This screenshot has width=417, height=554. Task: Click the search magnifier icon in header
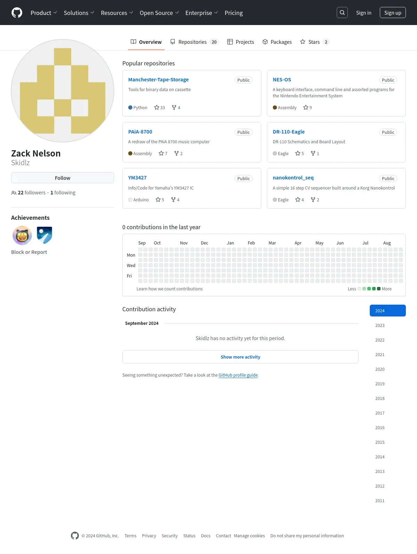(x=342, y=13)
